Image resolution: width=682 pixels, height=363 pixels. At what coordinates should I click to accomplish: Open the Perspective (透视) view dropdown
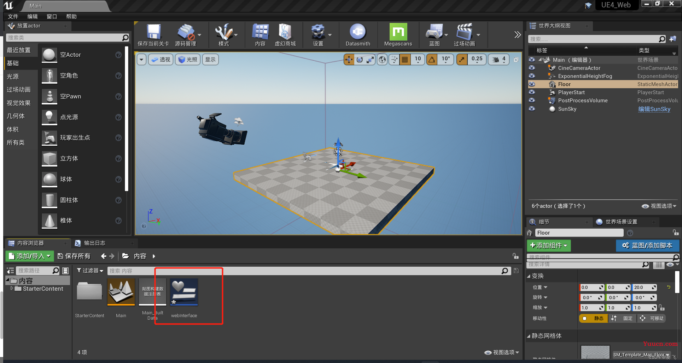point(161,60)
